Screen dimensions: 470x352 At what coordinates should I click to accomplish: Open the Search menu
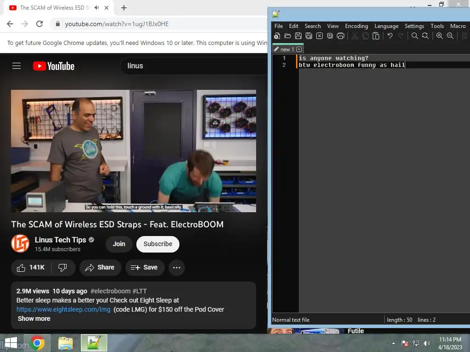click(313, 26)
